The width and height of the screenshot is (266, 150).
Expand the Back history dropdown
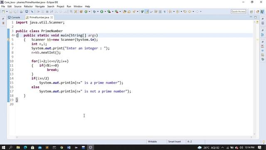pyautogui.click(x=193, y=12)
